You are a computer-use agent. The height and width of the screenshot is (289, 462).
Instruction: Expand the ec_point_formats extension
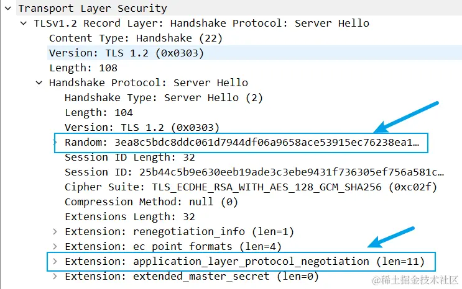coord(55,247)
